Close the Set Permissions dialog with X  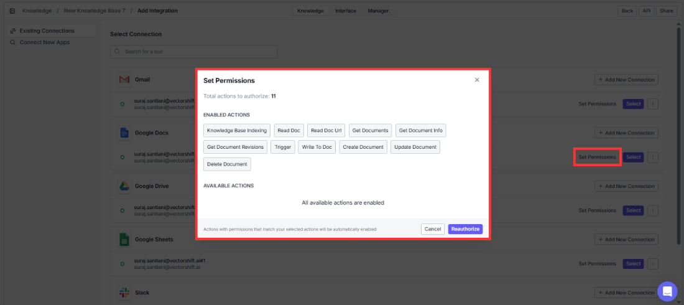pos(477,80)
